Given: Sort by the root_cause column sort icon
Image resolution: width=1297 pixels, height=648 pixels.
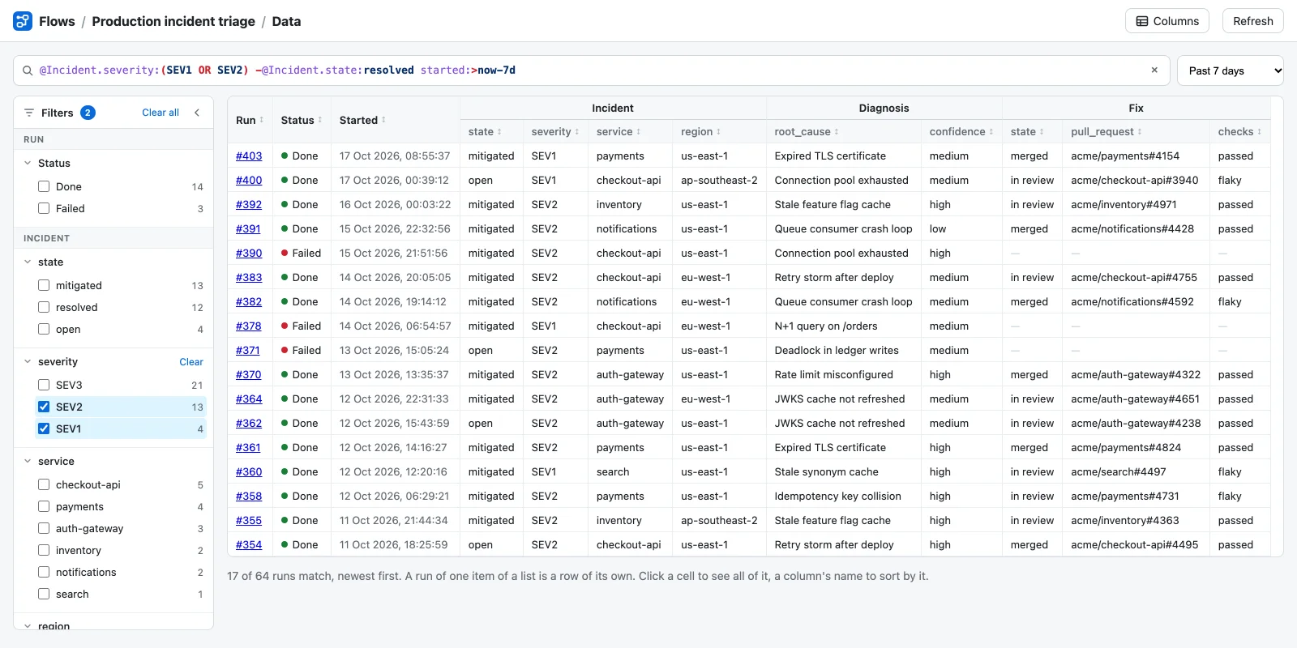Looking at the screenshot, I should [837, 132].
